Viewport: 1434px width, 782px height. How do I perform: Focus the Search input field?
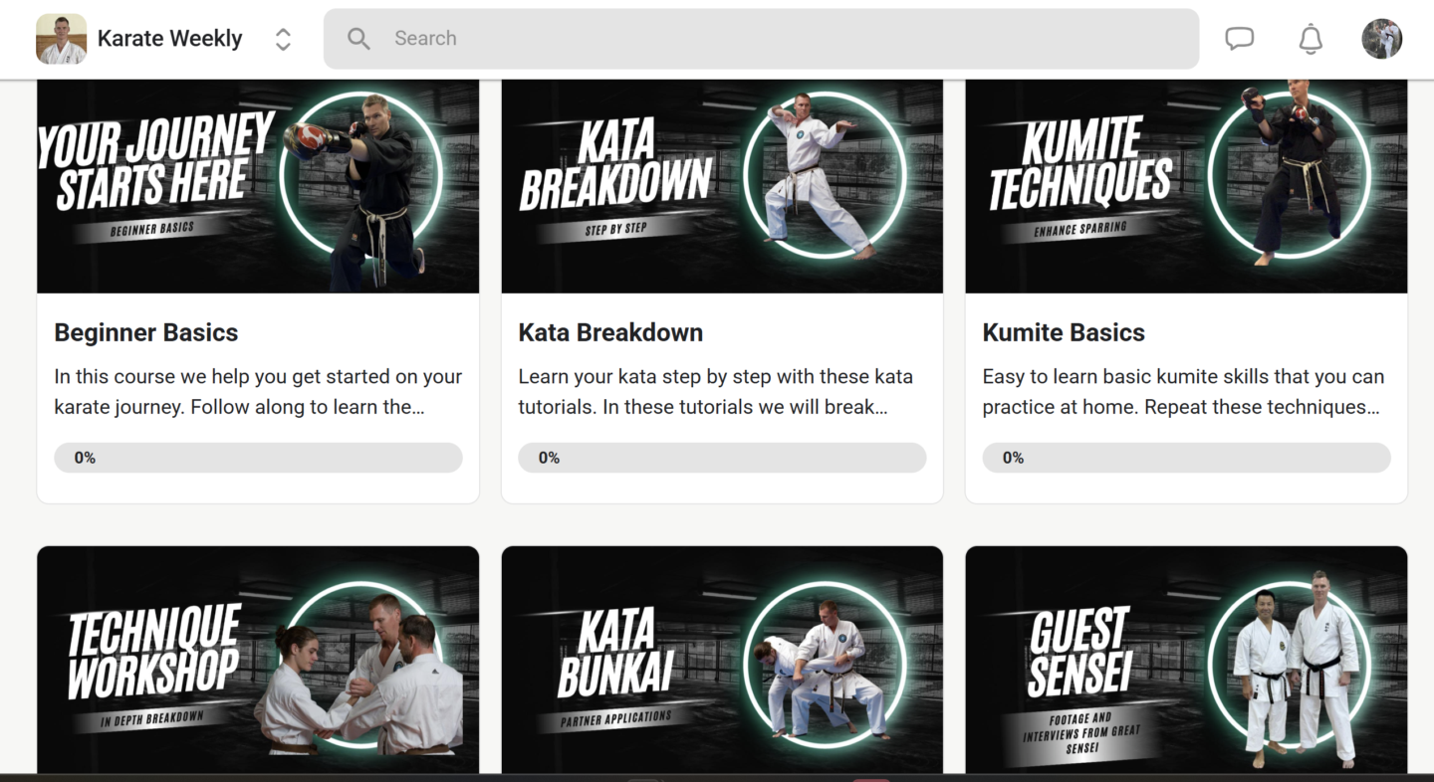[x=761, y=39]
